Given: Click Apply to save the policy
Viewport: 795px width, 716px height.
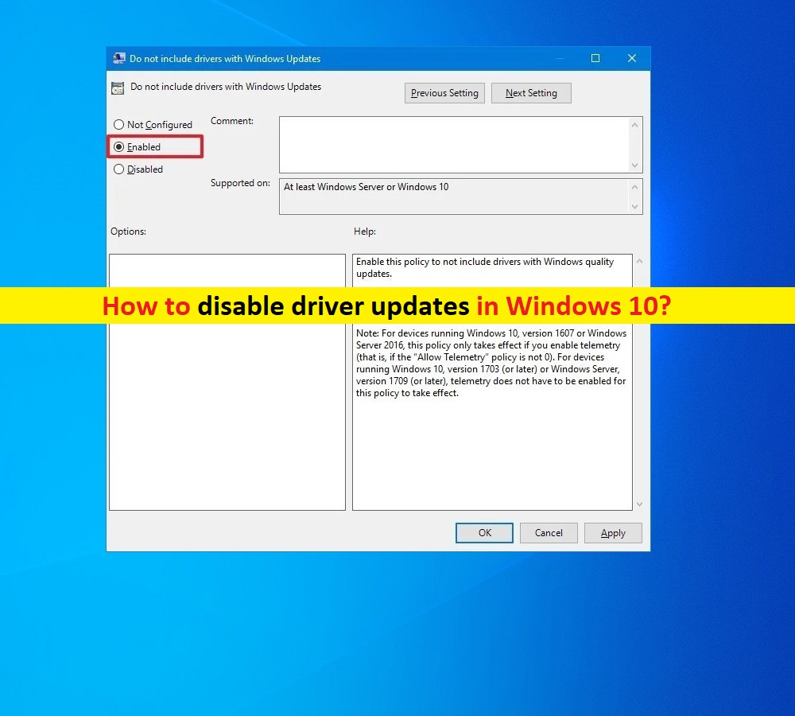Looking at the screenshot, I should point(613,533).
